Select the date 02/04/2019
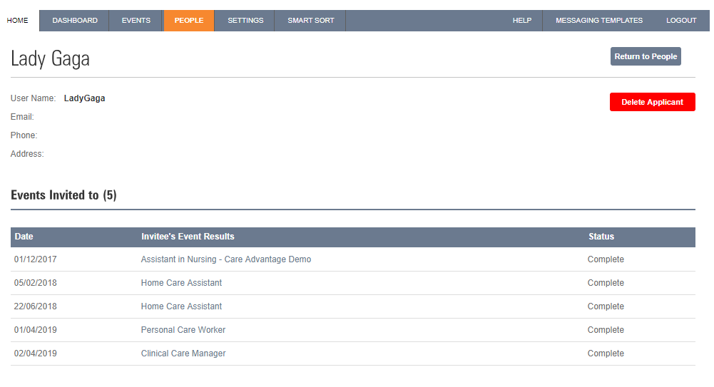 (x=36, y=354)
